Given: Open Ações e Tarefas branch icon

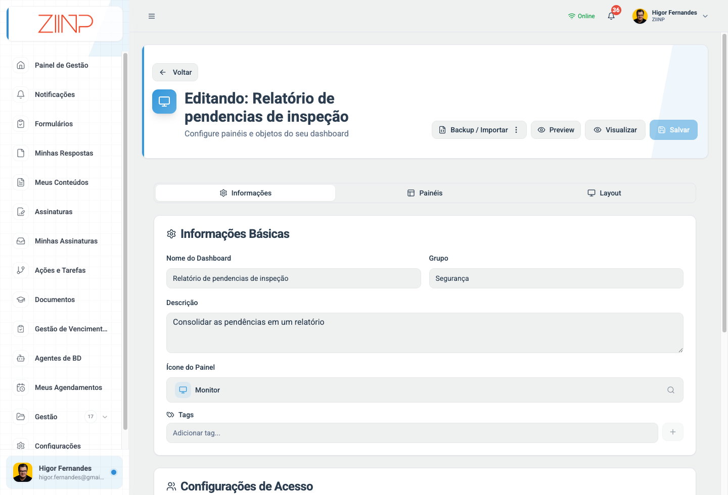Looking at the screenshot, I should point(21,270).
